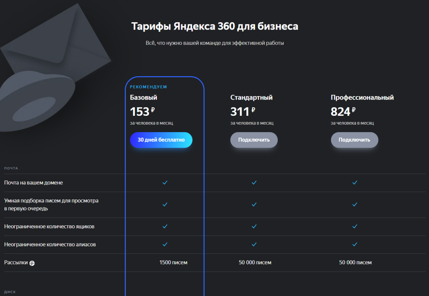Click Стандартный checkmark for Почта на вашем домене
The width and height of the screenshot is (429, 296).
[x=254, y=183]
